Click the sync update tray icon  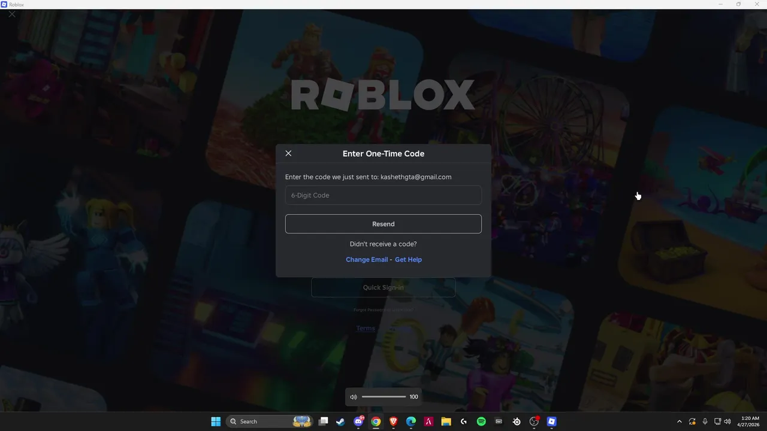[692, 421]
